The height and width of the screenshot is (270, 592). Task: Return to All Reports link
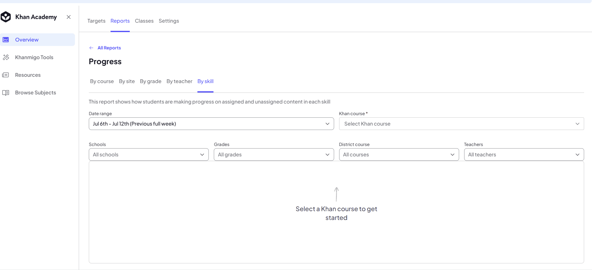(109, 48)
